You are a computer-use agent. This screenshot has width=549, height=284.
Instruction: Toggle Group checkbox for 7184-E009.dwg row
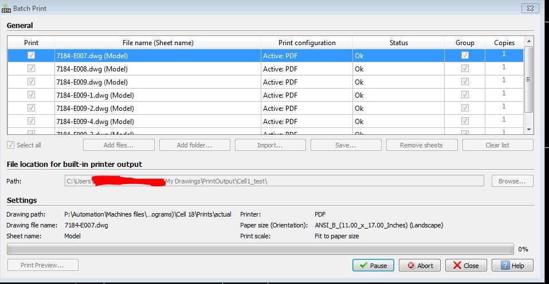click(x=465, y=81)
